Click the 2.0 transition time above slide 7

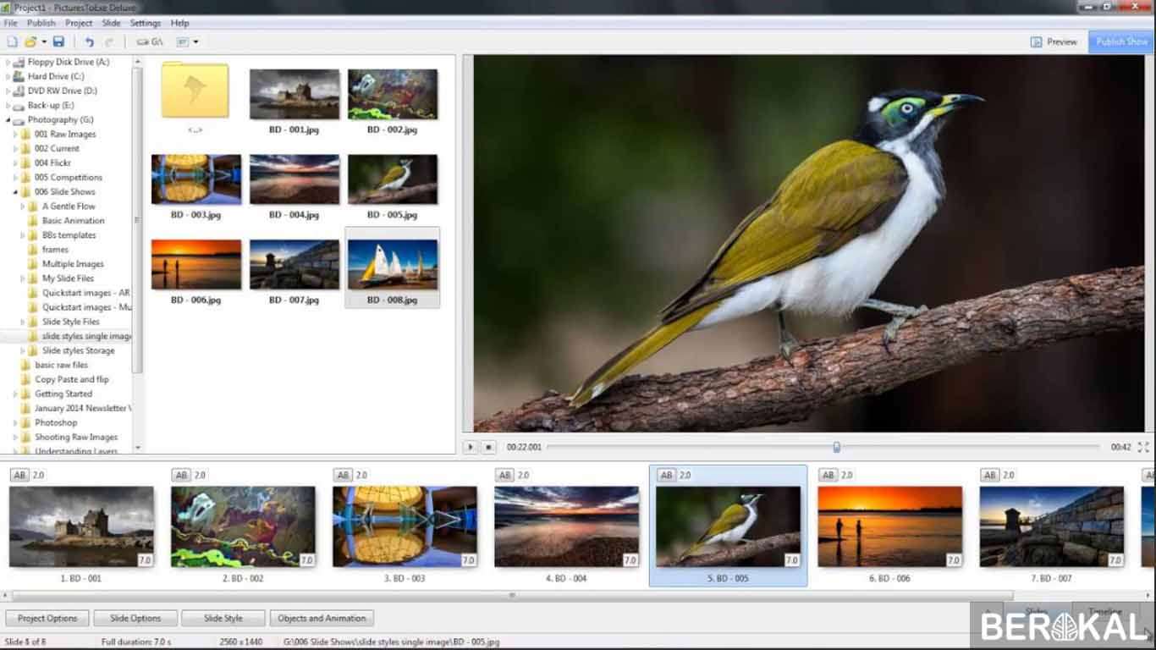pos(1008,476)
